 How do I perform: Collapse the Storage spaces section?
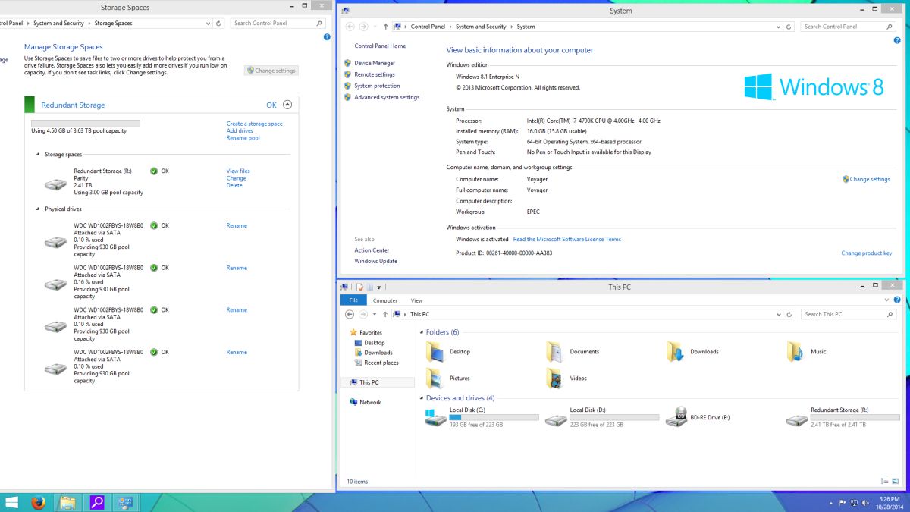tap(37, 155)
